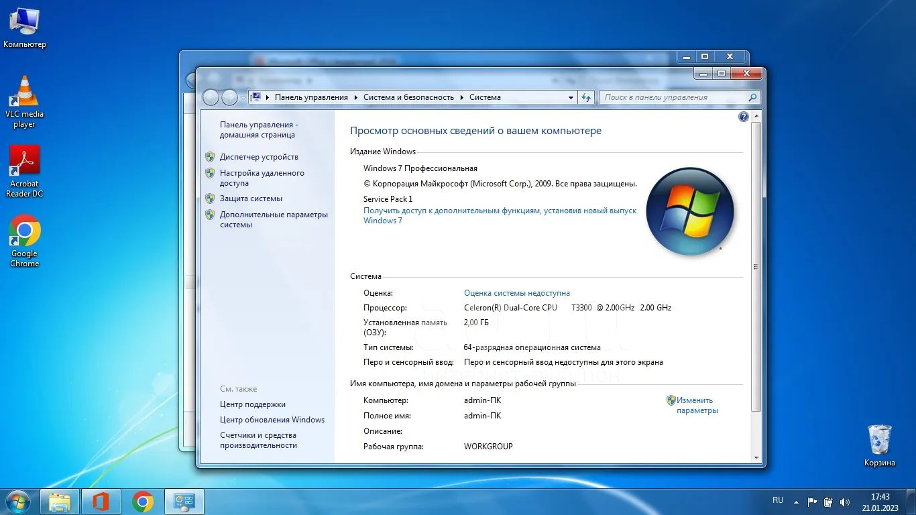This screenshot has height=515, width=916.
Task: Click the volume speaker tray icon
Action: (845, 502)
